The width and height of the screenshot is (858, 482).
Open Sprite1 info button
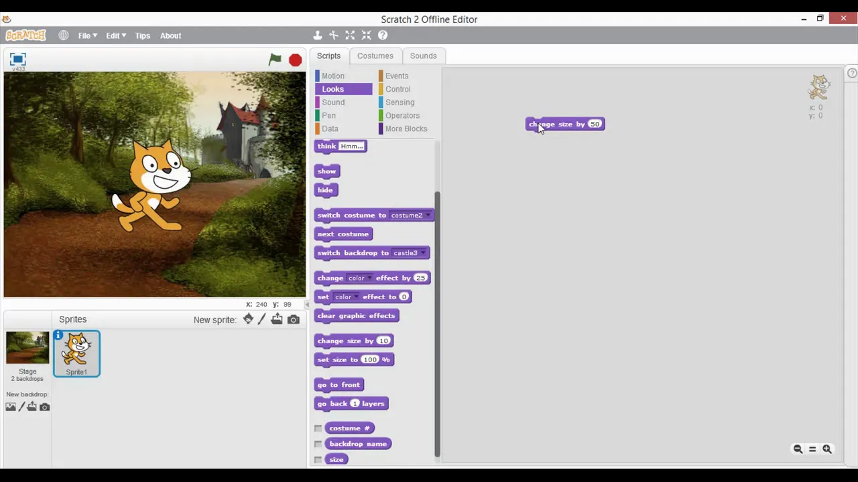[x=58, y=335]
